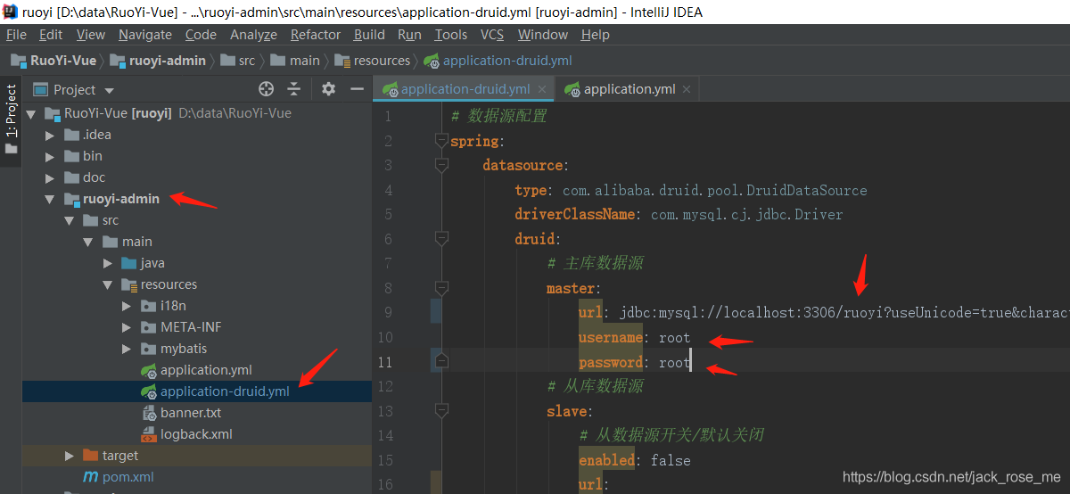This screenshot has height=494, width=1070.
Task: Open the Help menu
Action: [595, 35]
